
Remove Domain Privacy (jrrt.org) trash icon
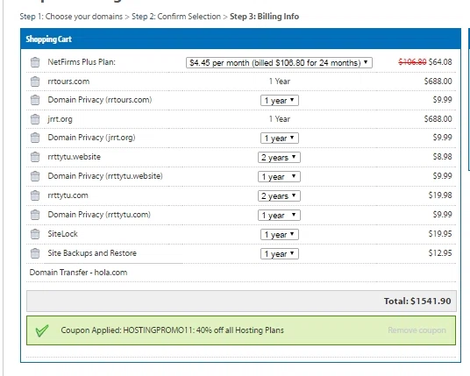35,138
